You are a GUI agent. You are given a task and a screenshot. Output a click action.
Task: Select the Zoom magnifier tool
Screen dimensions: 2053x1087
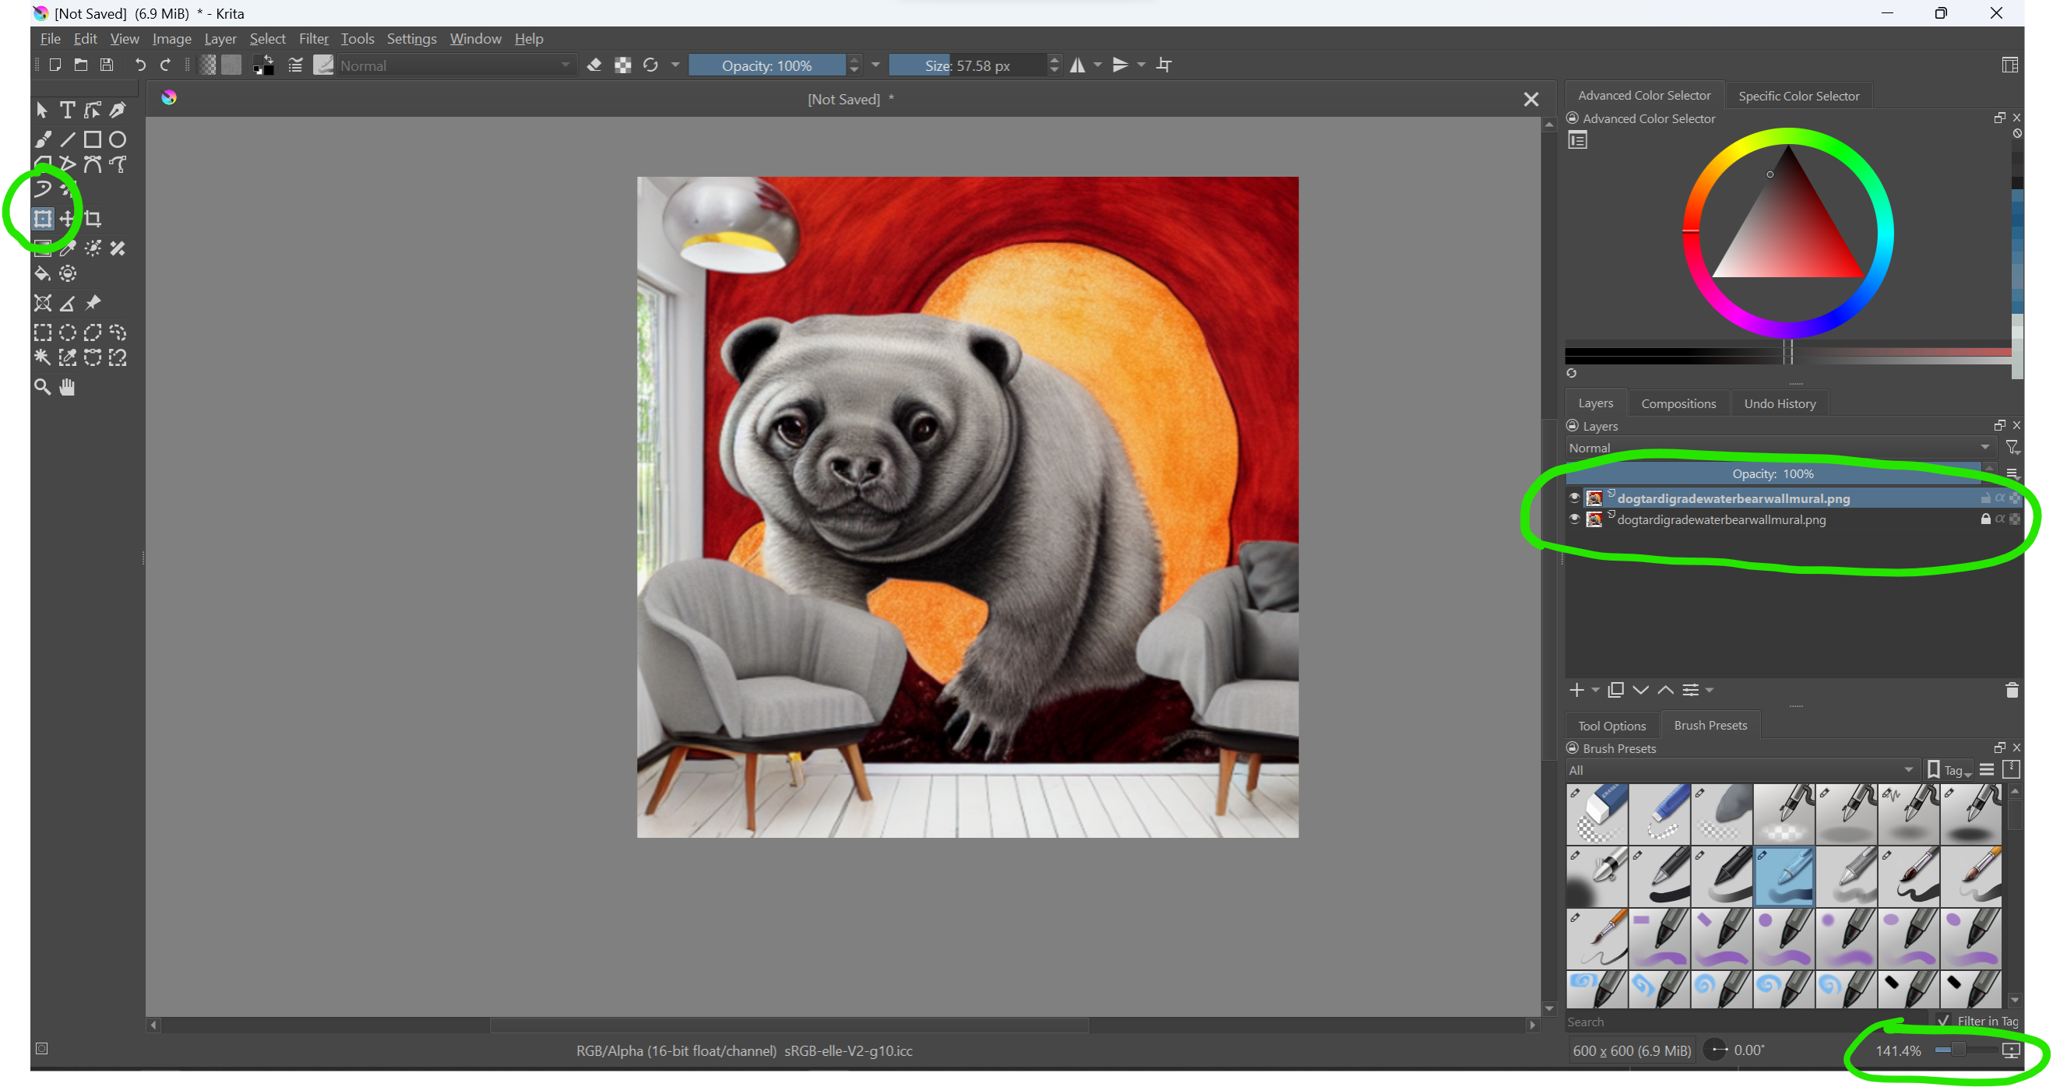pyautogui.click(x=42, y=387)
